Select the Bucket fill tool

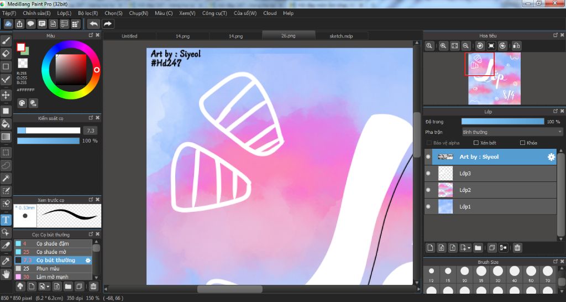[6, 124]
